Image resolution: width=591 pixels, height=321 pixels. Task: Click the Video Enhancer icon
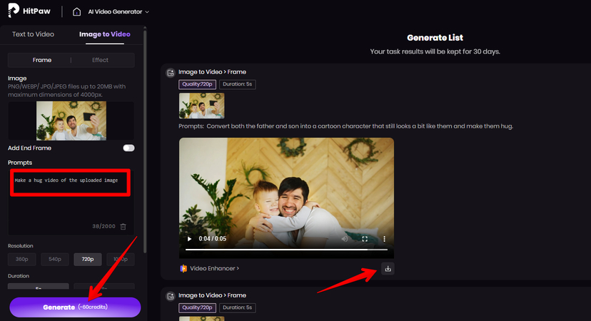coord(183,269)
